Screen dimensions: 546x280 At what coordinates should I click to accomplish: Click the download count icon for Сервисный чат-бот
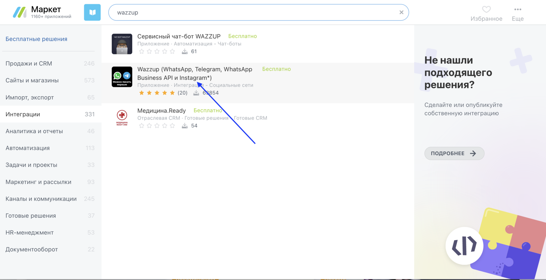tap(185, 51)
